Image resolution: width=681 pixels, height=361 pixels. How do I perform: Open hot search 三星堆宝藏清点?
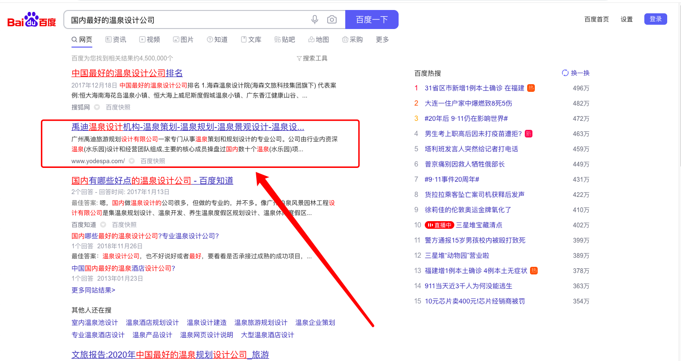pos(479,225)
